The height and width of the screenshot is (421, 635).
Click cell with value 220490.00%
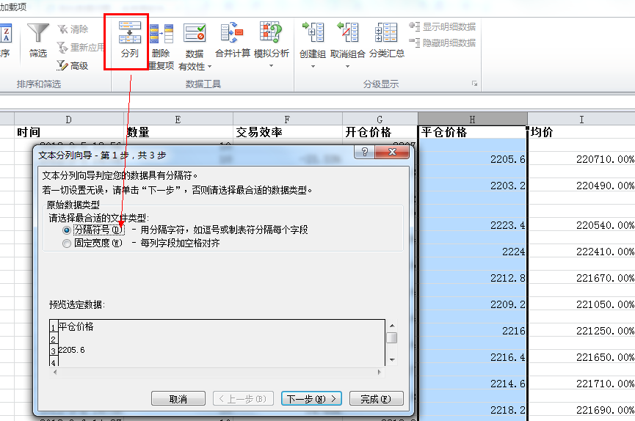pyautogui.click(x=581, y=186)
